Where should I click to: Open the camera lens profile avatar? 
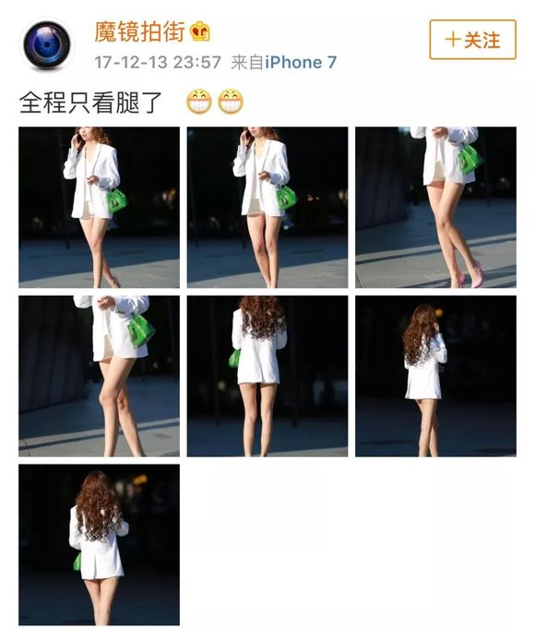coord(47,44)
